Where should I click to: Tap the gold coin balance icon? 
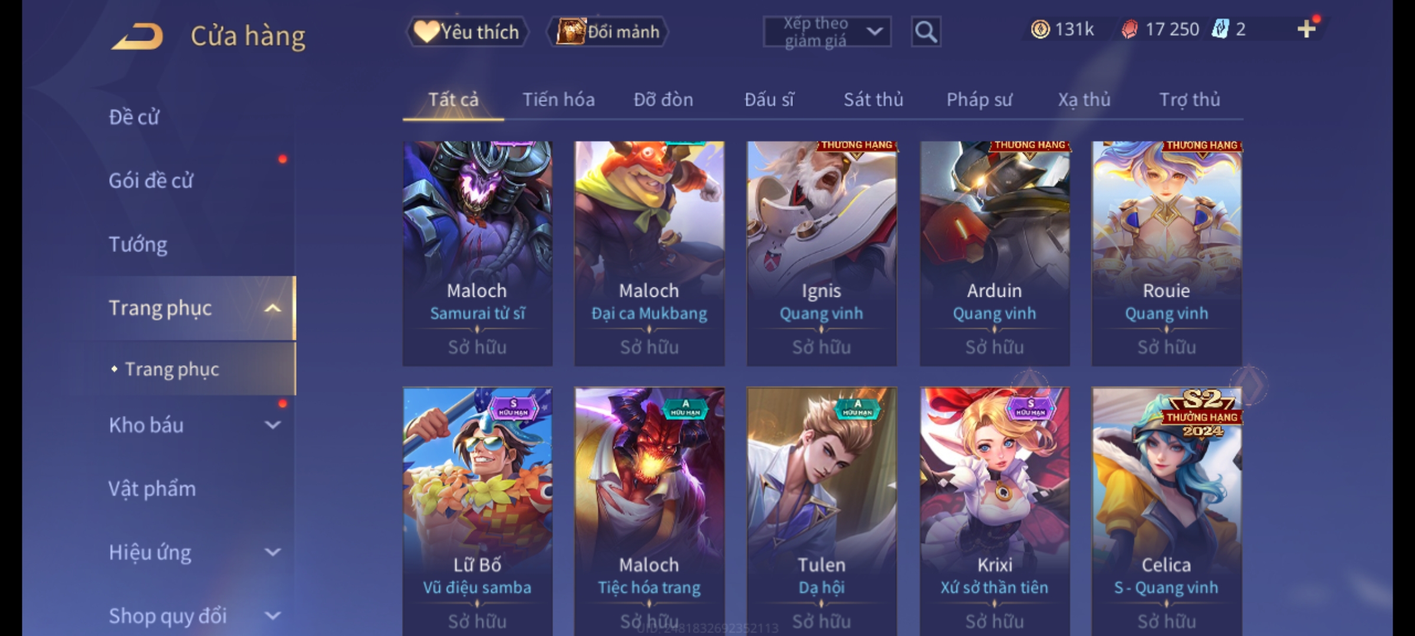click(x=1040, y=29)
